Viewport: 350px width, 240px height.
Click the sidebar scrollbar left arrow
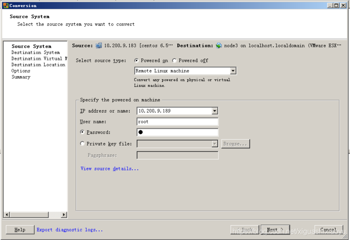(x=7, y=215)
